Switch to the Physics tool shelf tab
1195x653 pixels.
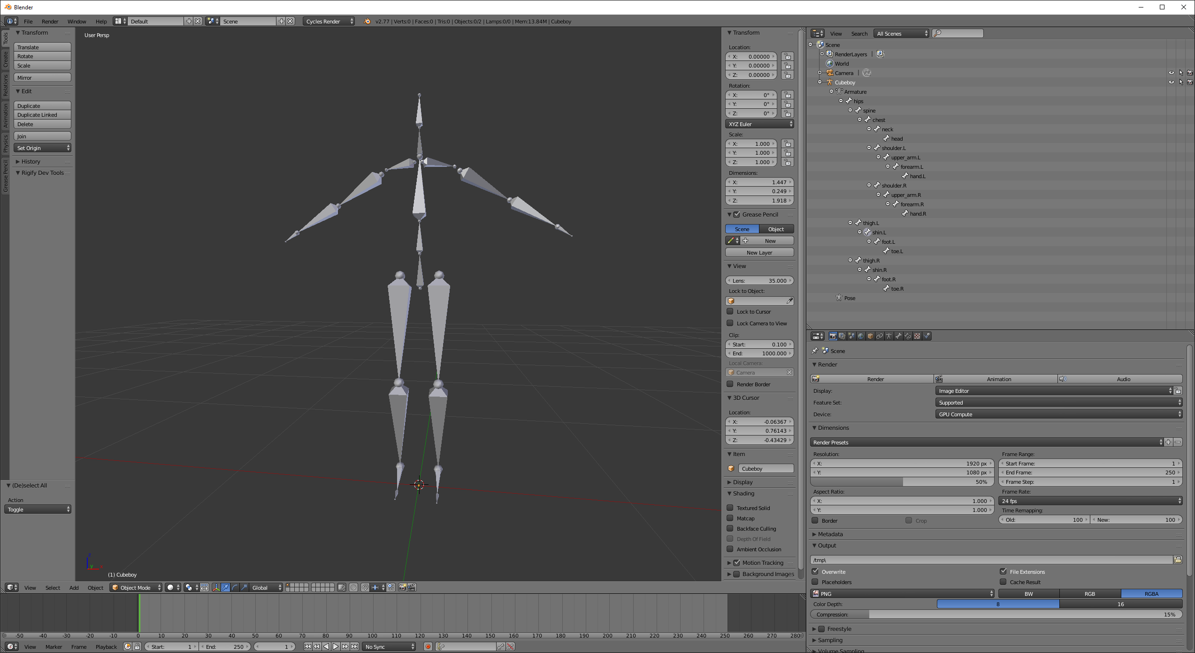point(5,143)
